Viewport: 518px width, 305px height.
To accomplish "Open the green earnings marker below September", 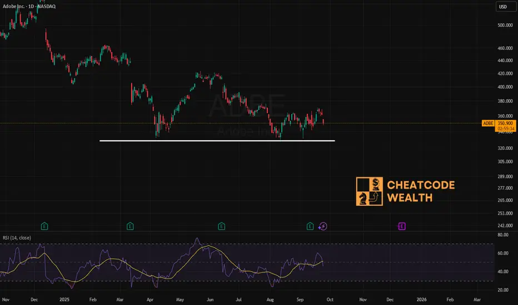I will coord(310,226).
